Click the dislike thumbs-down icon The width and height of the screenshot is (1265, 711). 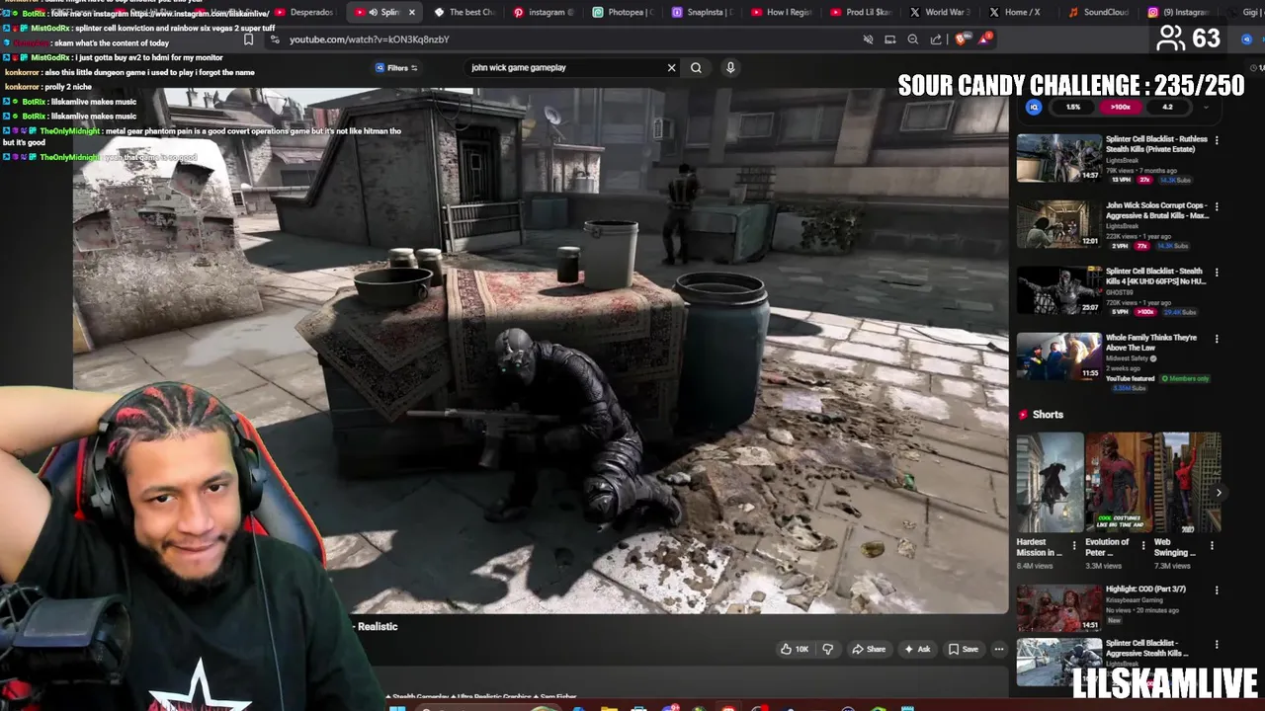pyautogui.click(x=828, y=649)
